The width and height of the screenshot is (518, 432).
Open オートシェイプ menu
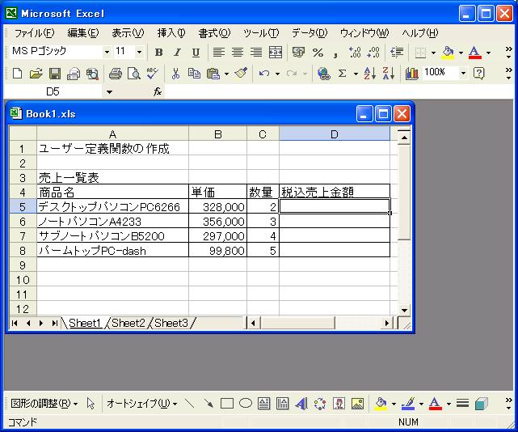tap(141, 404)
